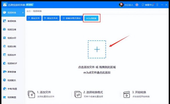Click the text 支持批量添加文件
This screenshot has width=170, height=104.
[46, 96]
